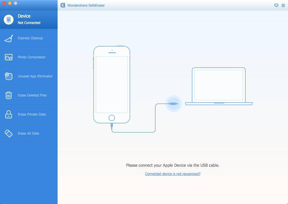Viewport: 288px width, 204px height.
Task: Open Erase All Data label
Action: pyautogui.click(x=28, y=133)
